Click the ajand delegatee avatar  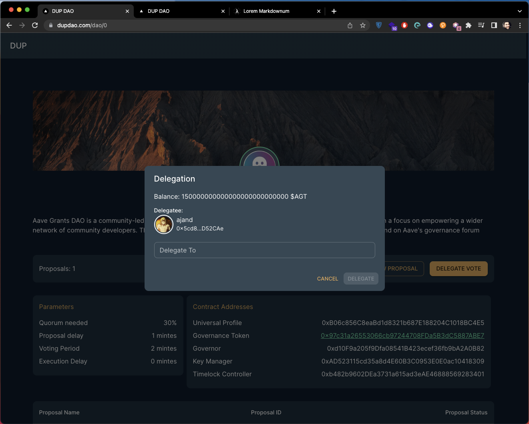(164, 224)
